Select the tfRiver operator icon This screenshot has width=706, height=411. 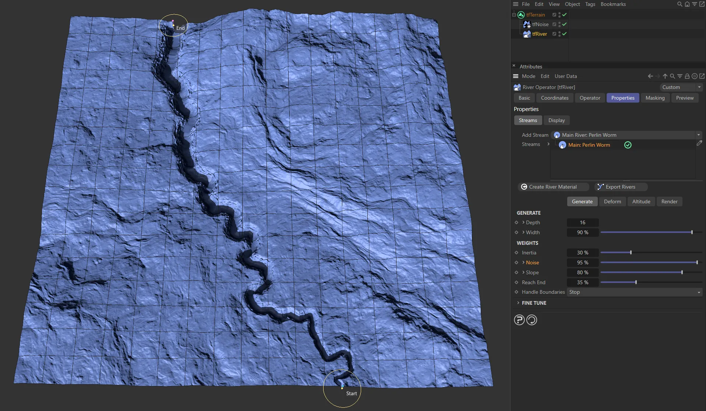526,34
